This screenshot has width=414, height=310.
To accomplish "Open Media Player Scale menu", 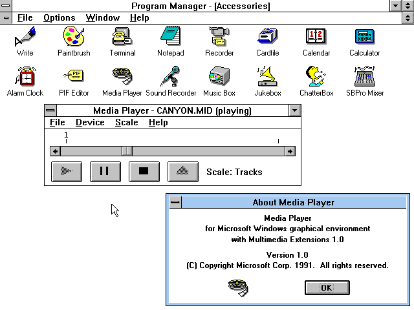I will 127,122.
